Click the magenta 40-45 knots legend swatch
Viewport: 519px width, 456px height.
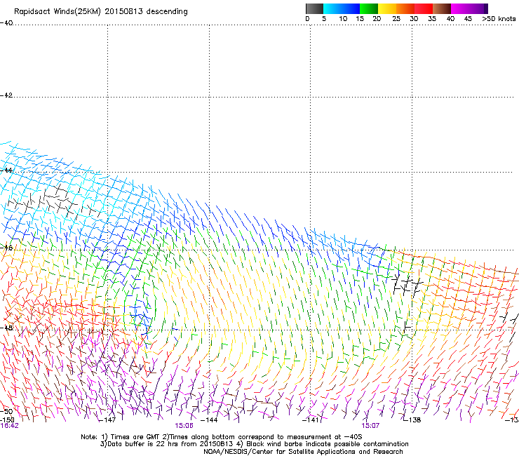(x=460, y=8)
